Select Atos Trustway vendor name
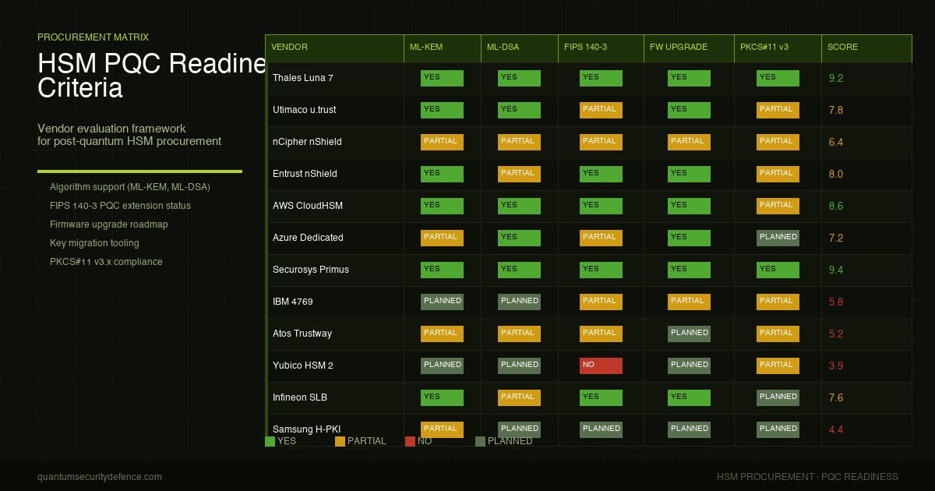The image size is (935, 491). (x=302, y=334)
